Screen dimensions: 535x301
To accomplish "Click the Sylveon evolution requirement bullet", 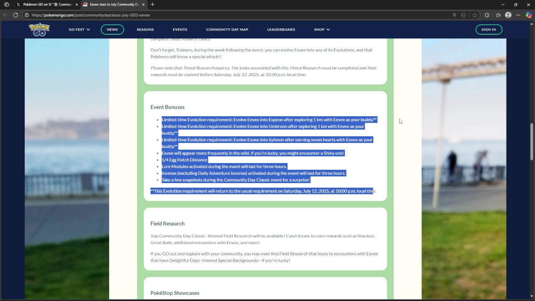I will pos(267,143).
